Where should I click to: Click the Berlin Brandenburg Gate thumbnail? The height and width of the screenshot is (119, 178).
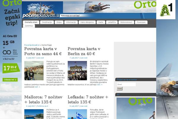pos(77,71)
